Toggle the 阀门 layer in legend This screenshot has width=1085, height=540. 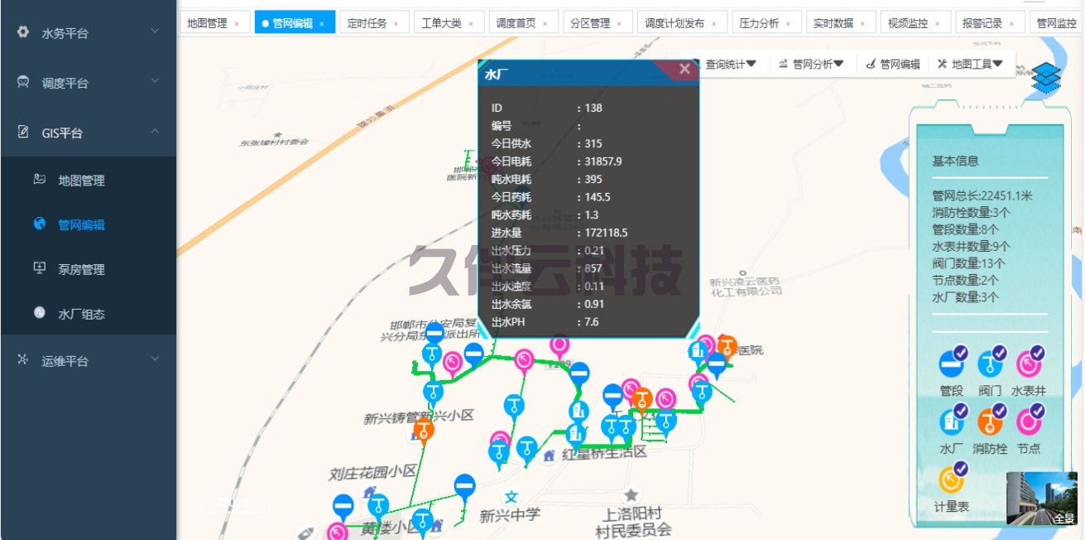(x=990, y=363)
